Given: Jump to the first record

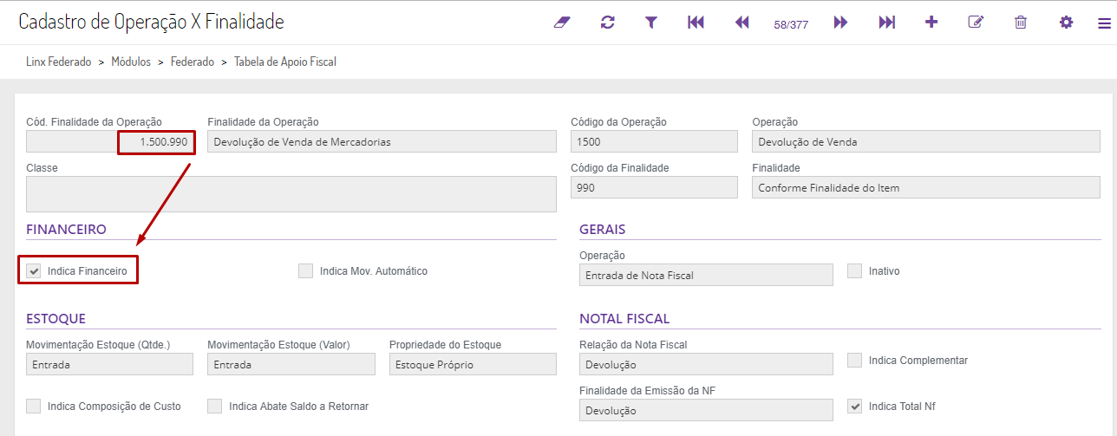Looking at the screenshot, I should [x=696, y=23].
